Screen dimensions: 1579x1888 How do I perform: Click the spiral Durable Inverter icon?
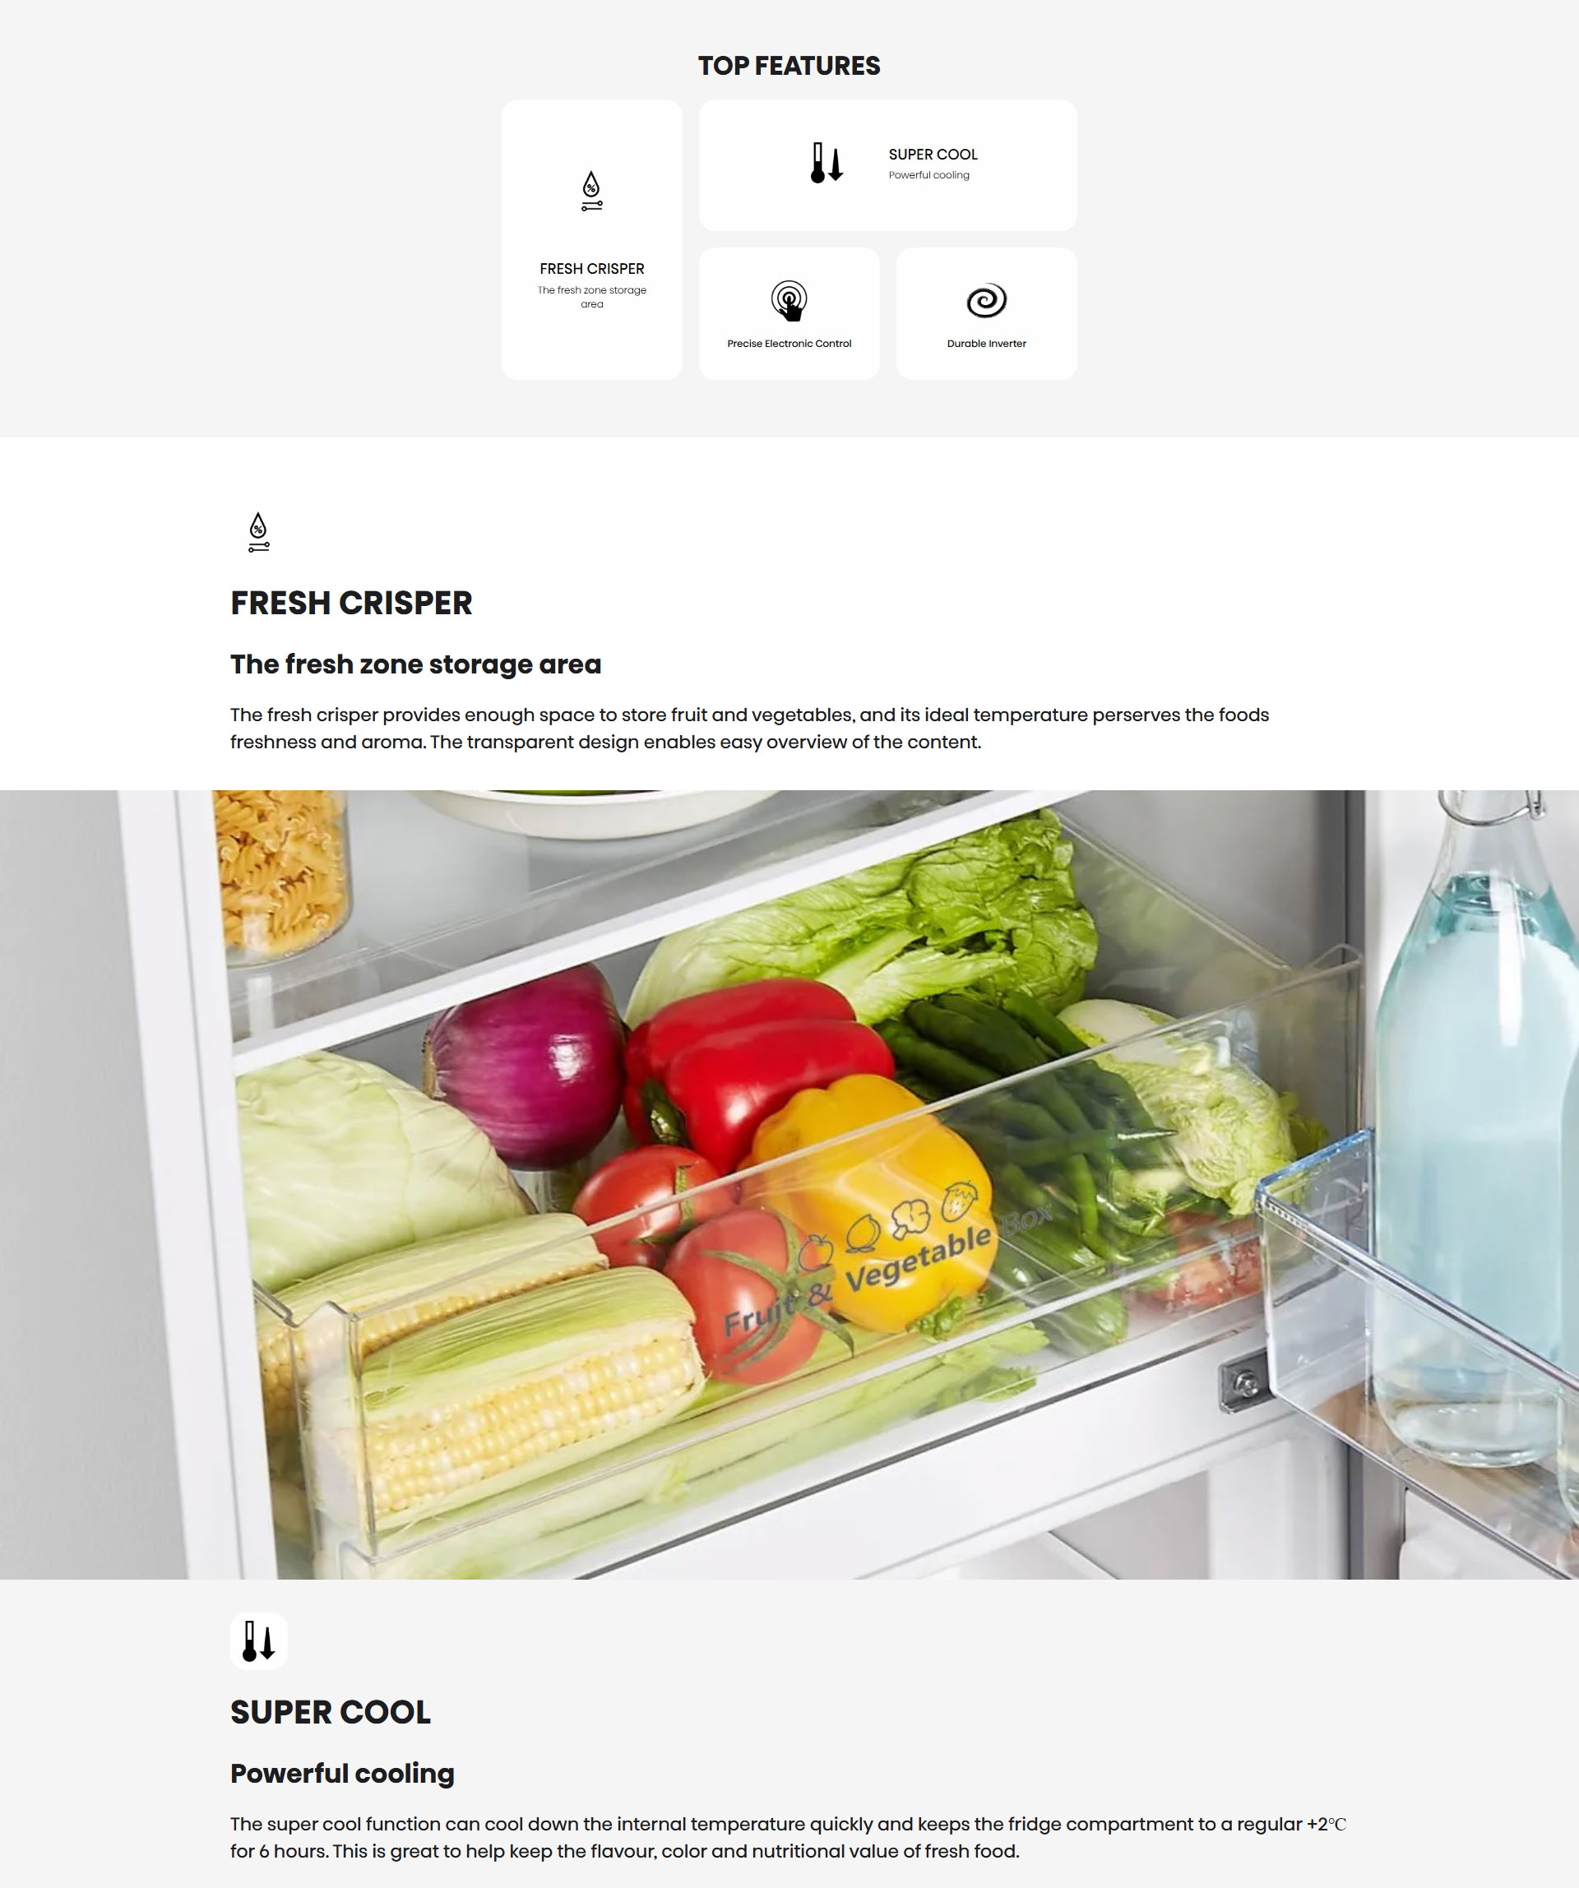pos(986,300)
